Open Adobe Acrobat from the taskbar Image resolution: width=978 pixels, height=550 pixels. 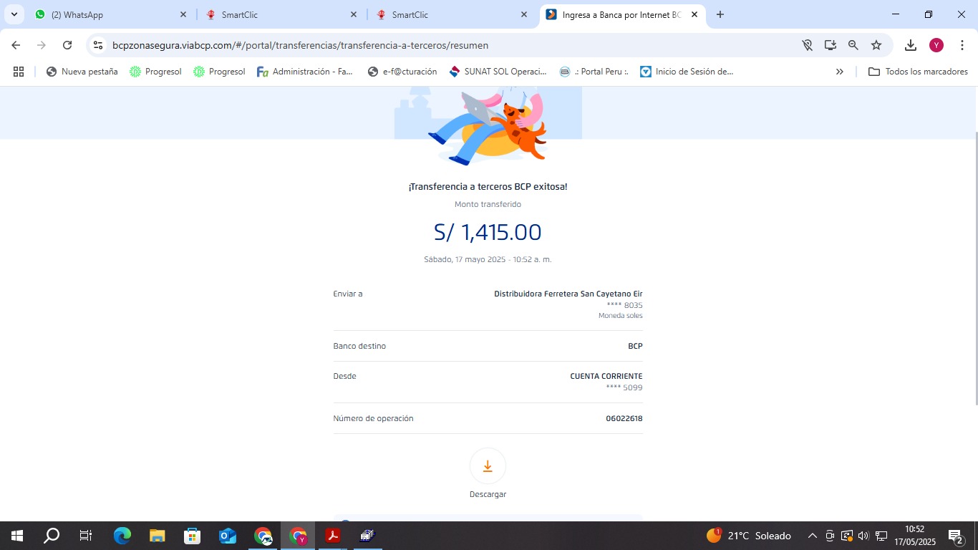(332, 536)
